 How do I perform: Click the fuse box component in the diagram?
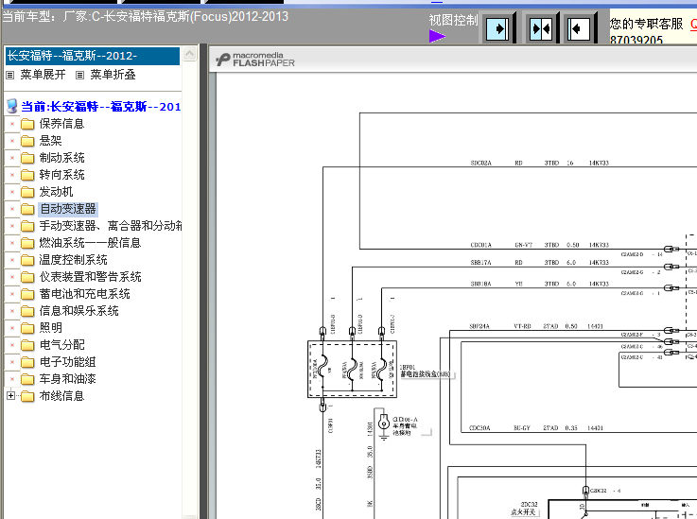[352, 370]
